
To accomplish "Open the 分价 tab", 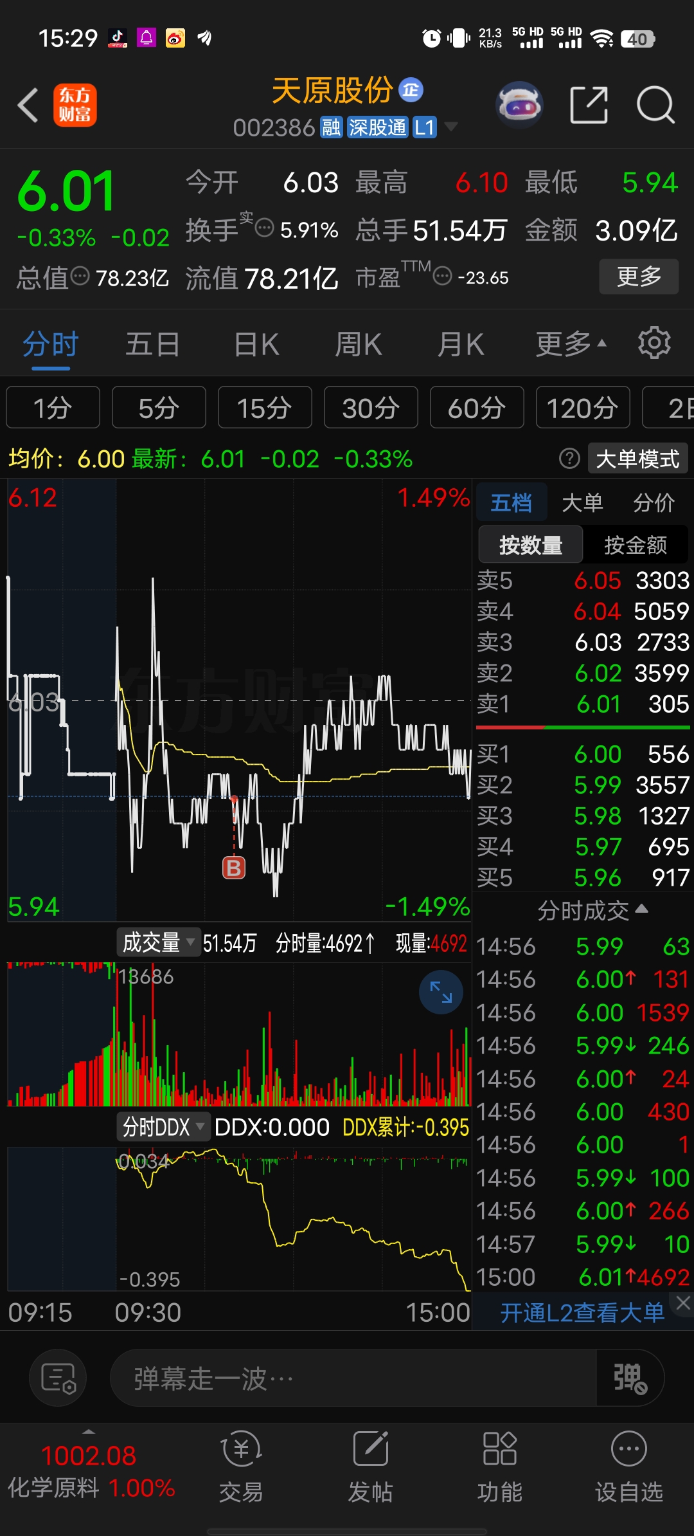I will tap(654, 502).
